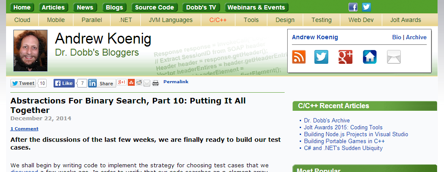Open the Twitter icon in the green header
The height and width of the screenshot is (172, 444).
366,7
